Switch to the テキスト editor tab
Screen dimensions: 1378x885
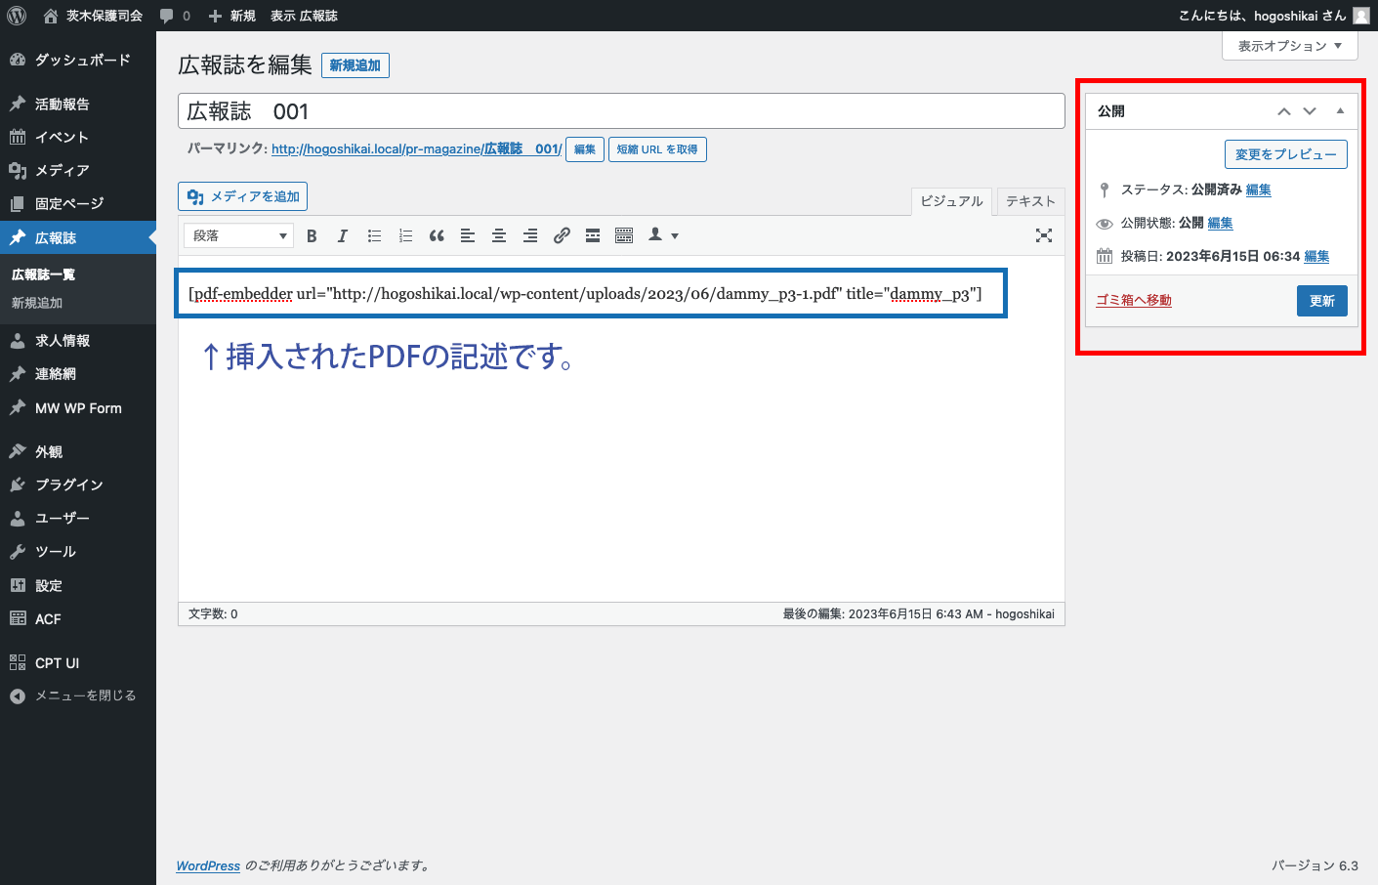pos(1030,201)
